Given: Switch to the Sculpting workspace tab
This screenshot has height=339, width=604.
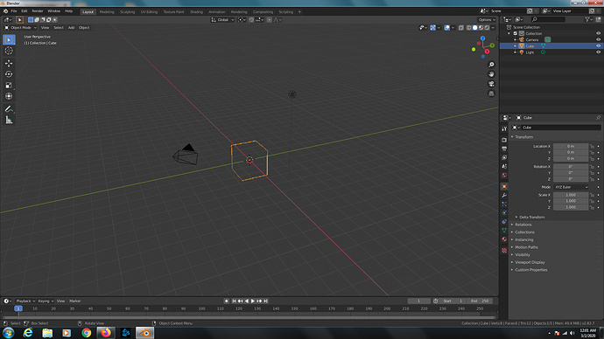Looking at the screenshot, I should pyautogui.click(x=127, y=12).
